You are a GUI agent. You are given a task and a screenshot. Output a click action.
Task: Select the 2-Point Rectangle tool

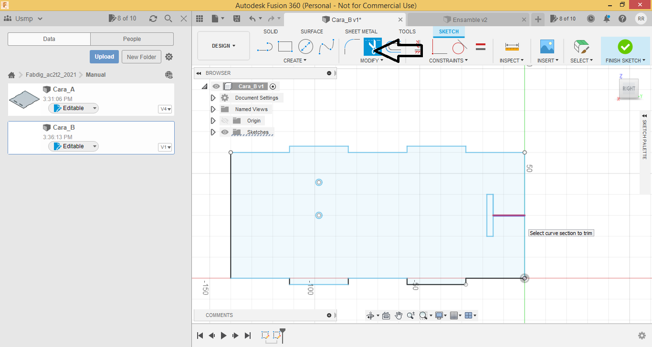coord(285,47)
